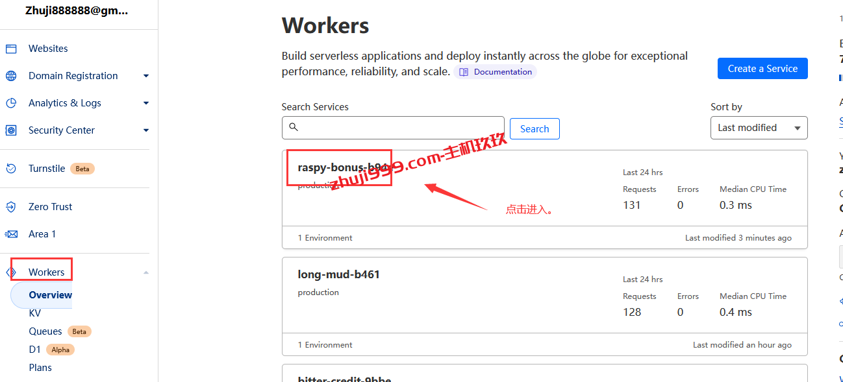Click the "Sort by" label

coord(726,107)
